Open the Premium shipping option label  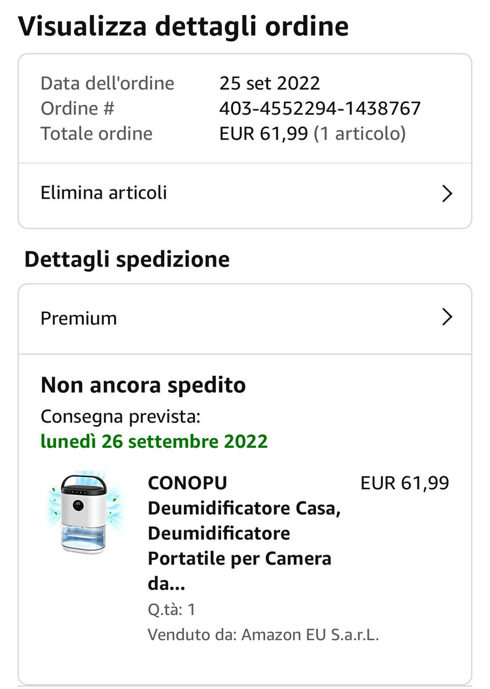[79, 318]
